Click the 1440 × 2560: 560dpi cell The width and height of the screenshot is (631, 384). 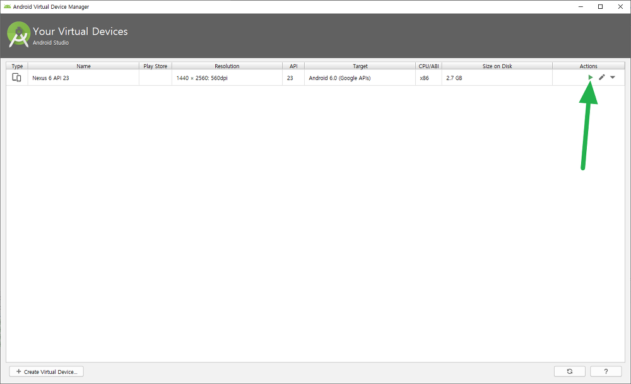click(227, 78)
